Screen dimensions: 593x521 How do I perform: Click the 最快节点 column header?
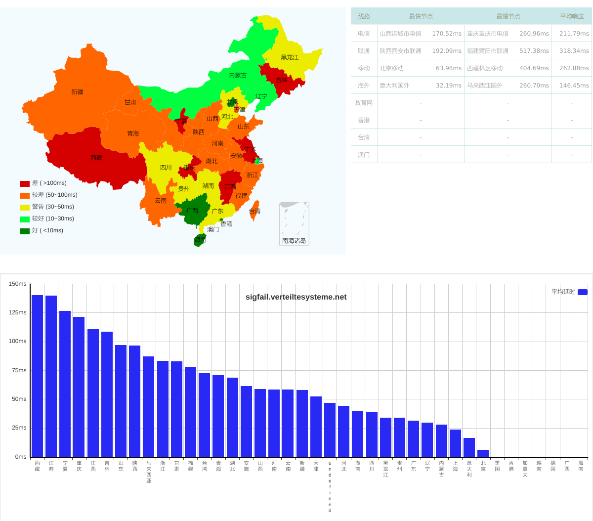421,16
